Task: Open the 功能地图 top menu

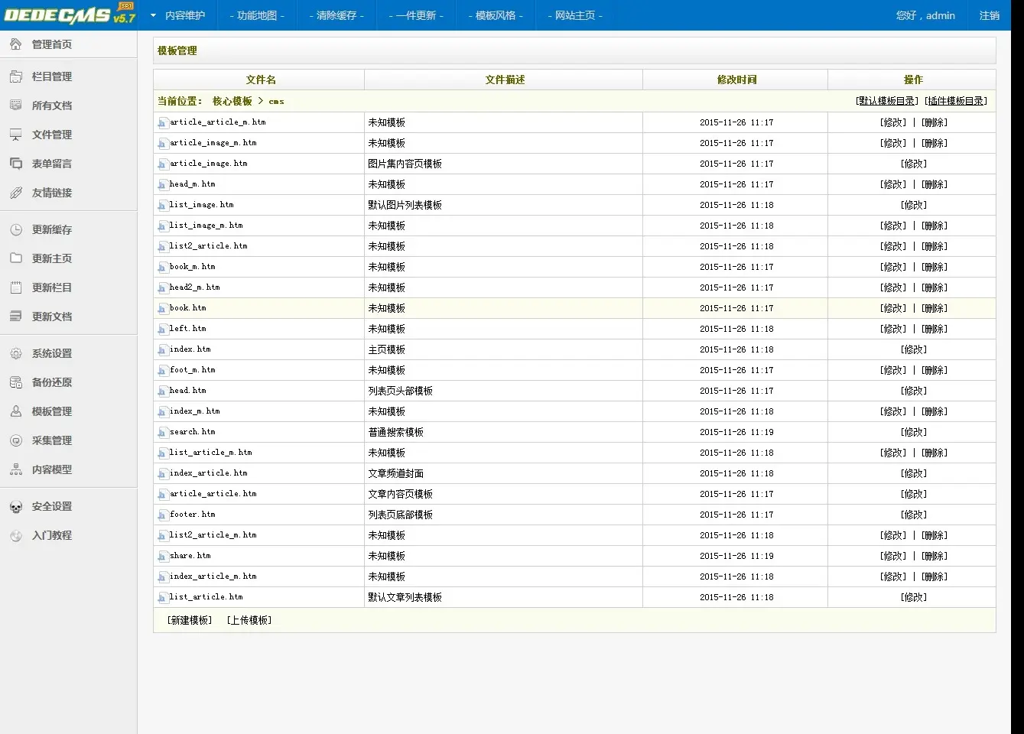Action: pos(257,15)
